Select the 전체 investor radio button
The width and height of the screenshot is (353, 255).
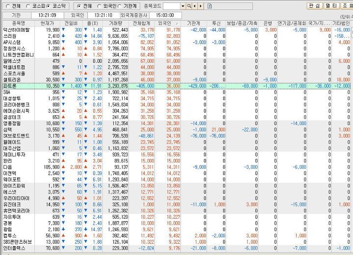[78, 6]
